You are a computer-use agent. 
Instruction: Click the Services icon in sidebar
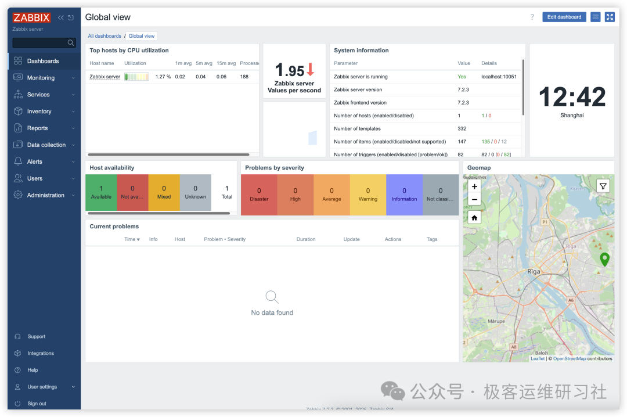click(18, 95)
